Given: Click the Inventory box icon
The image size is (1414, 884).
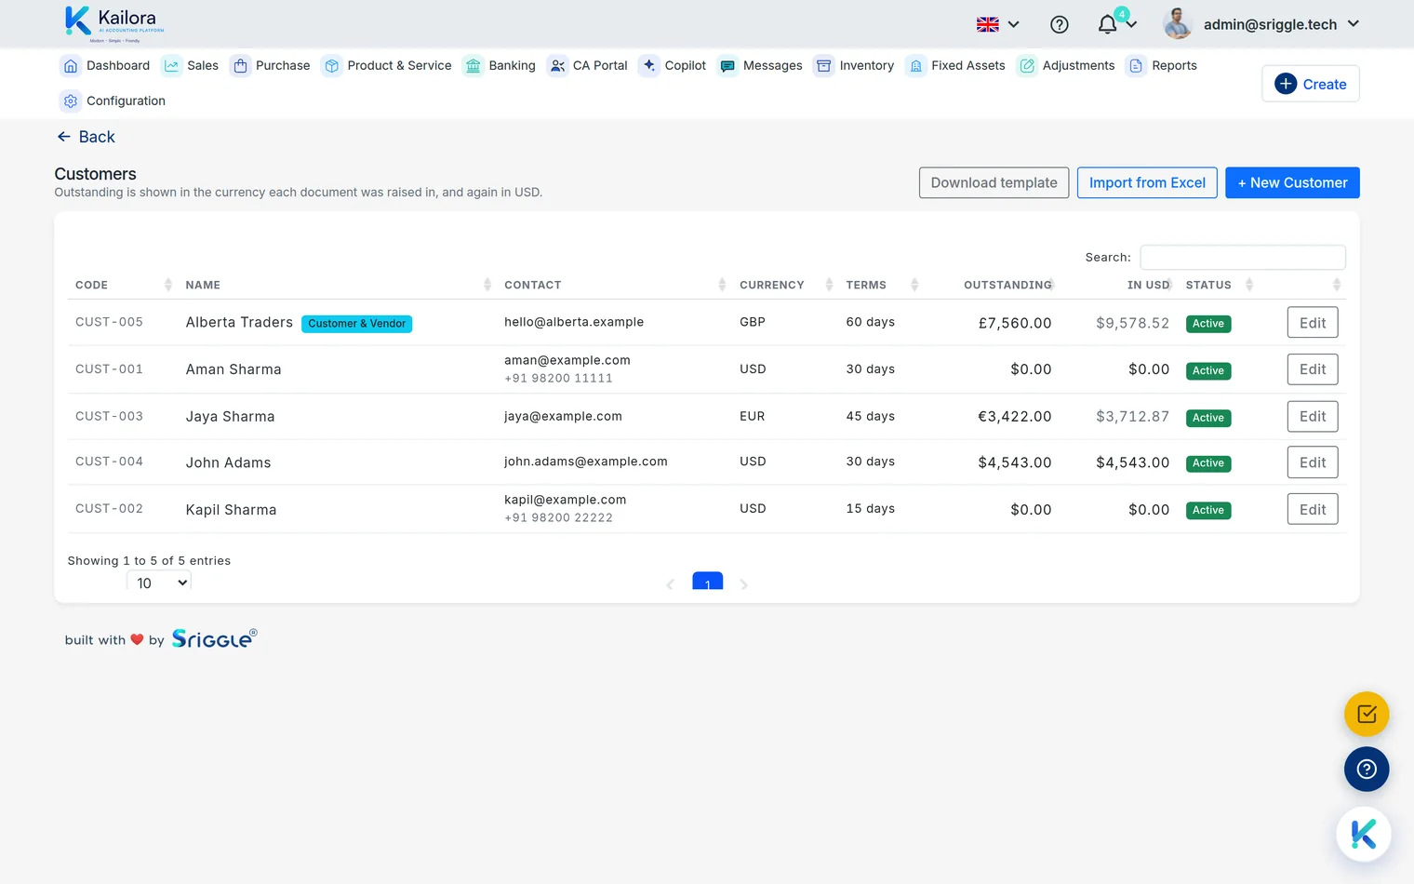Looking at the screenshot, I should (823, 66).
